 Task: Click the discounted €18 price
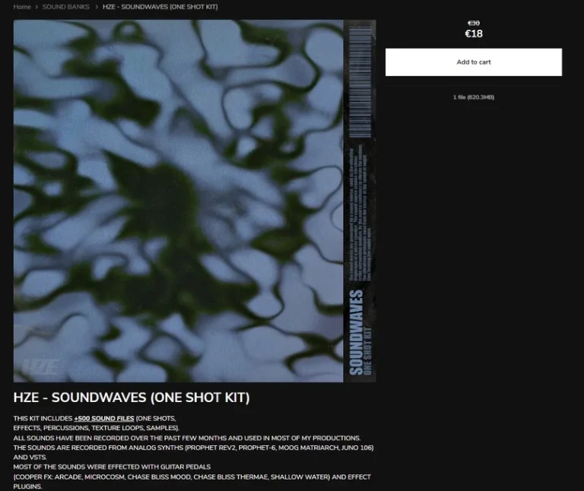(474, 34)
